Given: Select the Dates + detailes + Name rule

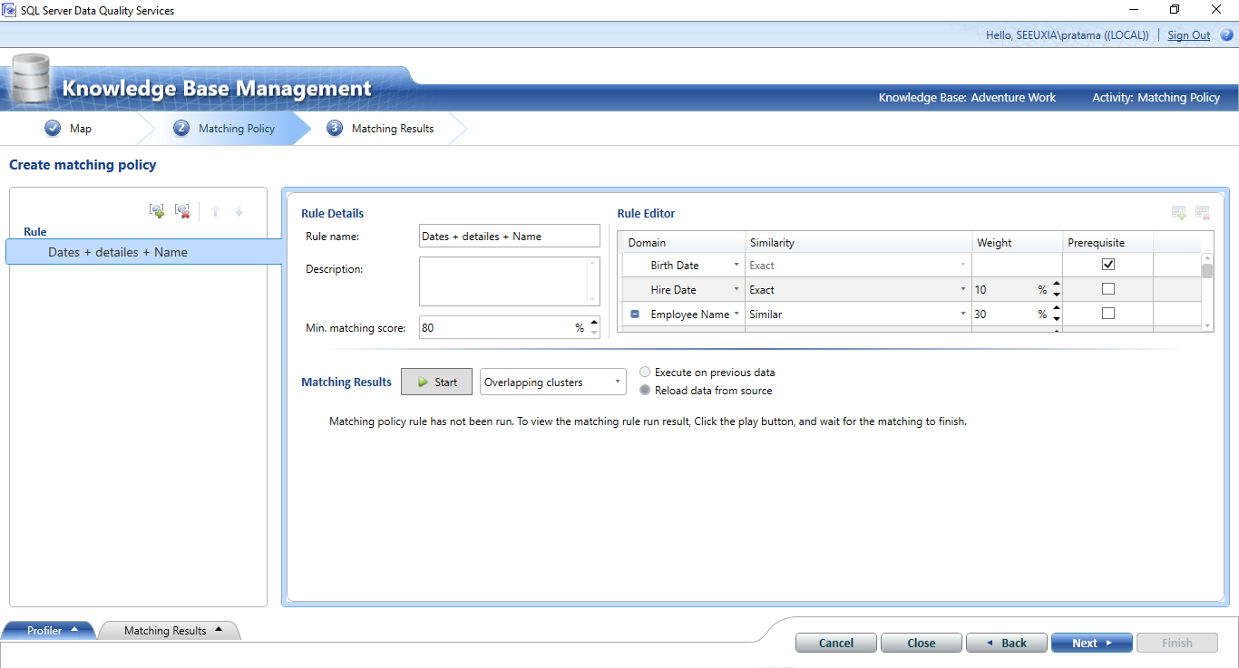Looking at the screenshot, I should (145, 252).
